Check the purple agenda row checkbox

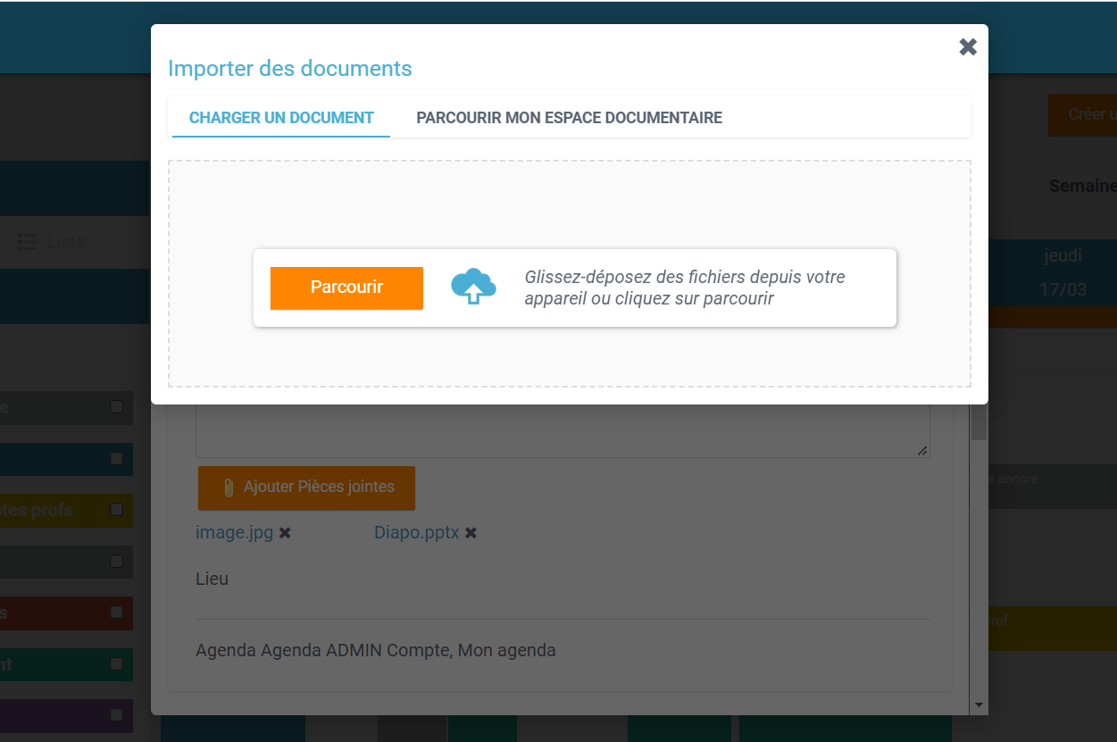pyautogui.click(x=116, y=715)
